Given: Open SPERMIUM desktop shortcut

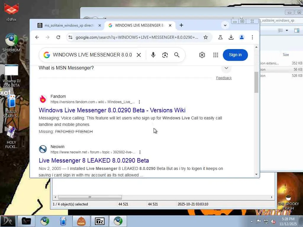Looking at the screenshot, I should tap(12, 43).
